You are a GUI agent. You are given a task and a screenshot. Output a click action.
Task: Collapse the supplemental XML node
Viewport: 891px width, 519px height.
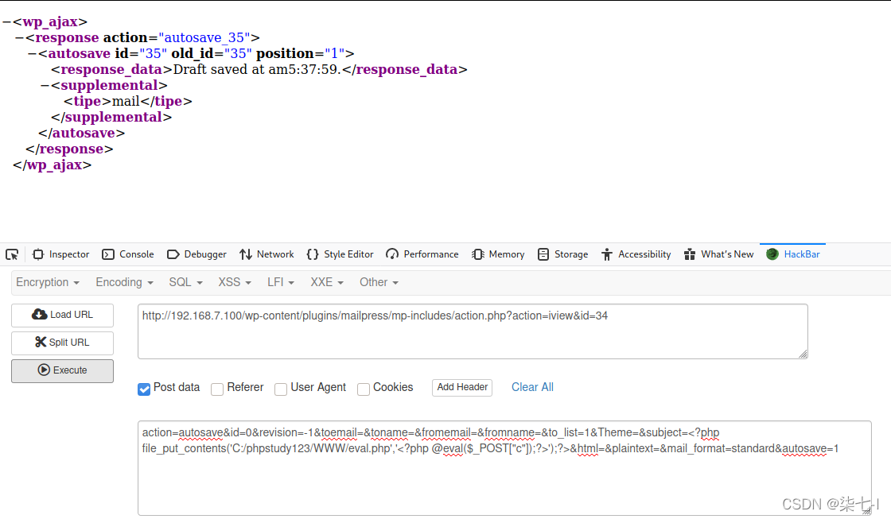point(45,86)
